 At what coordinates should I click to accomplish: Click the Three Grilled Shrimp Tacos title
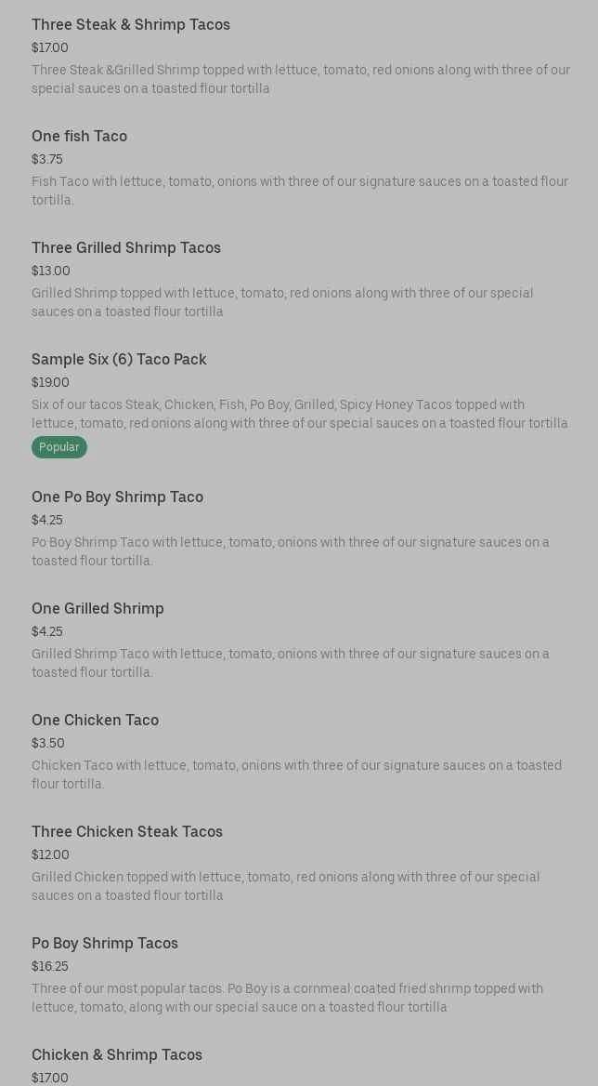pyautogui.click(x=126, y=248)
